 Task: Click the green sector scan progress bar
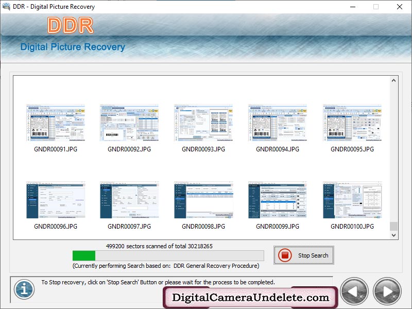tap(168, 255)
